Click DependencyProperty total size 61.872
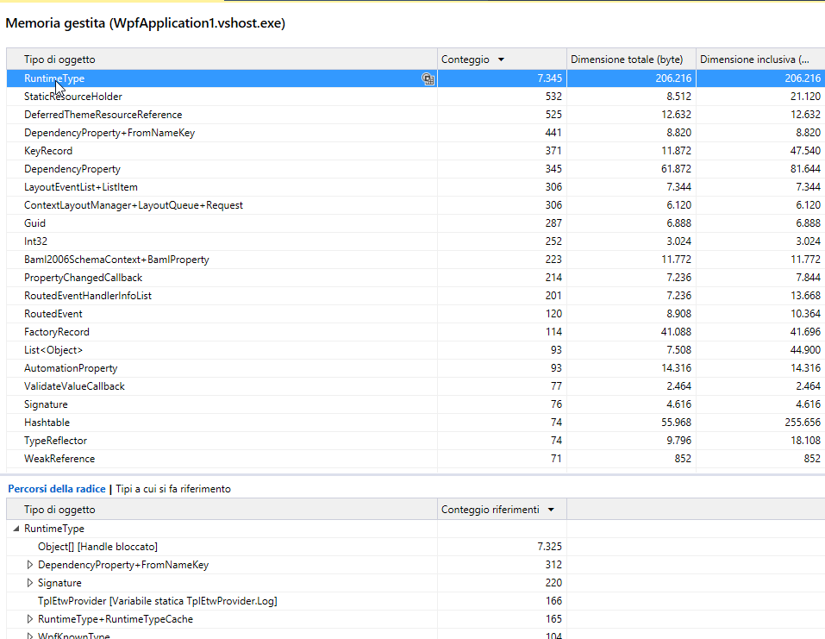Screen dimensions: 825x639 [676, 169]
